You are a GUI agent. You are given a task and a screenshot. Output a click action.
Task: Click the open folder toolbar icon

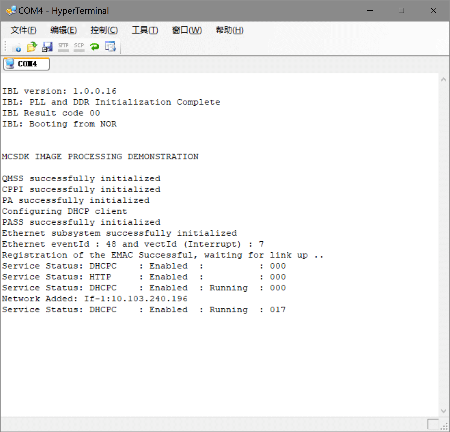tap(32, 47)
